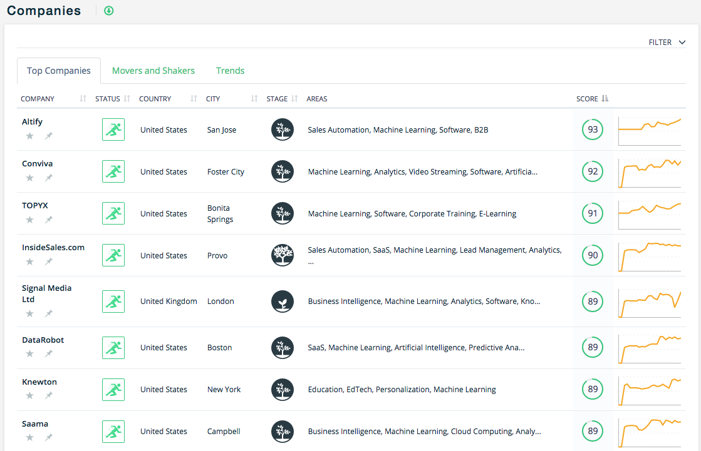Open the Signal Media Ltd company link

46,293
